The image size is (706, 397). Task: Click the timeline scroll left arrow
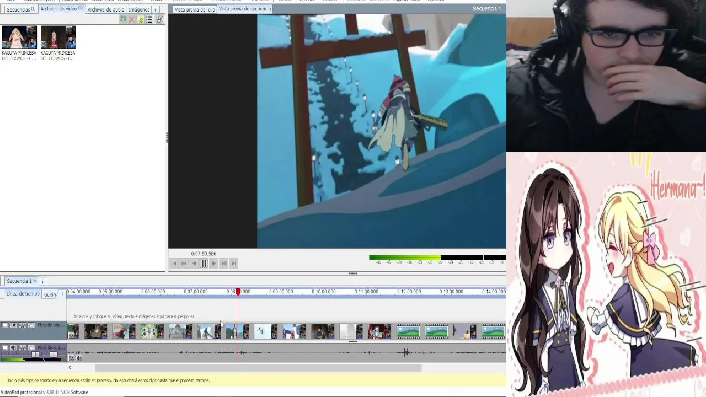click(x=69, y=368)
